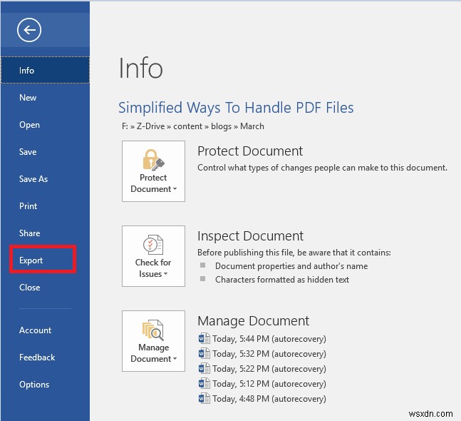Open the 5:44 PM autorecovery version
Screen dimensions: 461x421
(x=262, y=339)
